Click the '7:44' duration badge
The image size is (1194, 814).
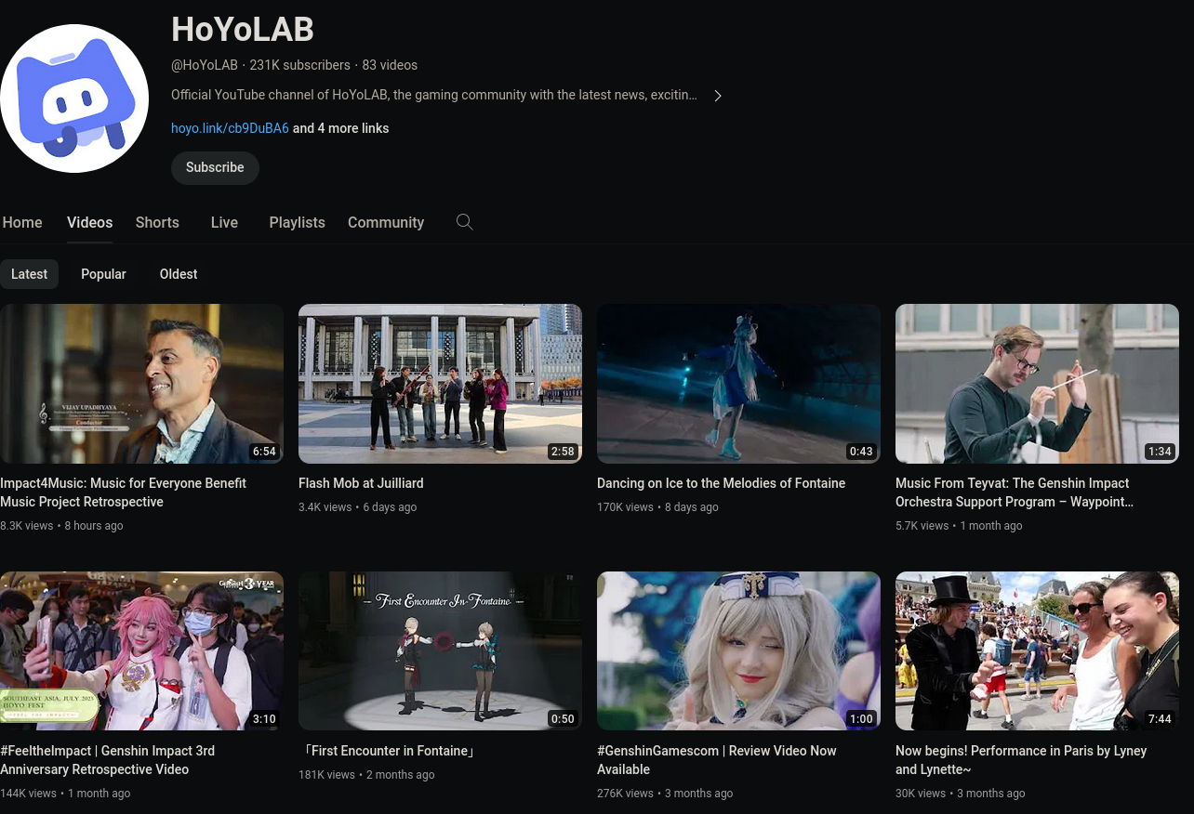[x=1160, y=719]
